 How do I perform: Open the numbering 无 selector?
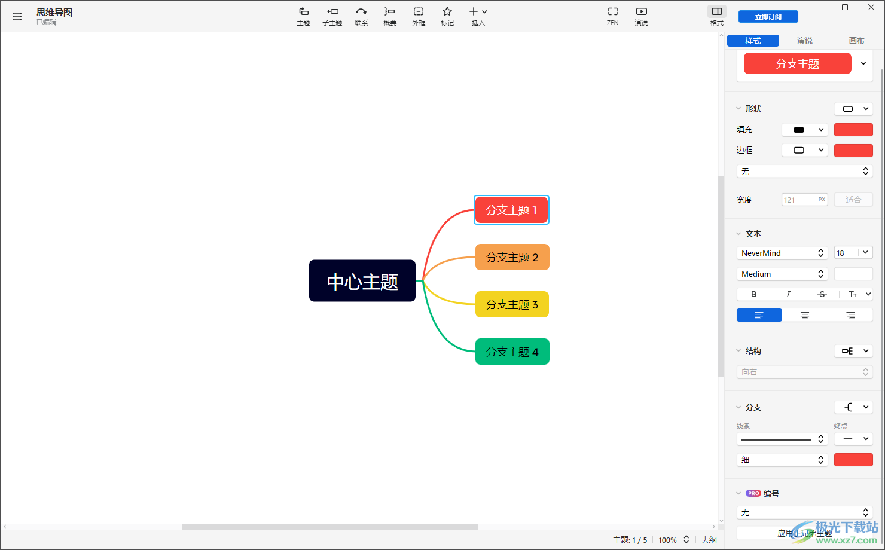tap(805, 512)
